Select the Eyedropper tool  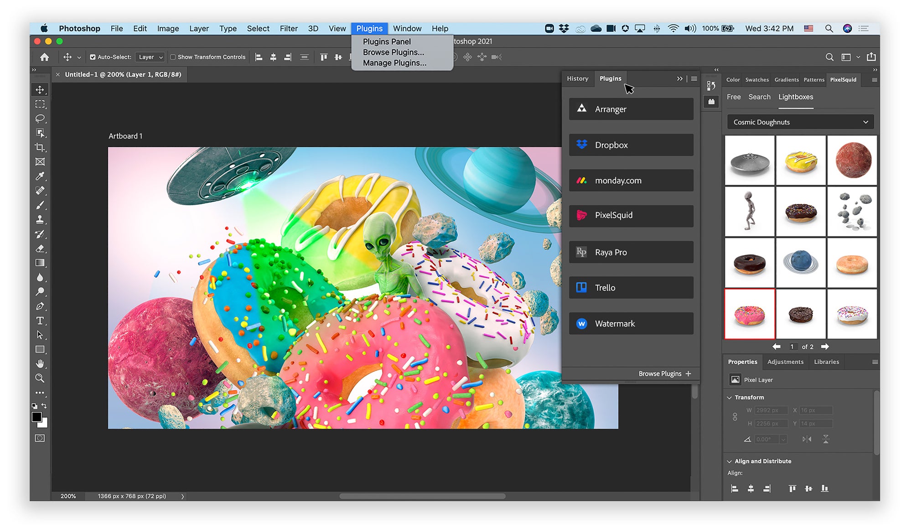point(40,176)
